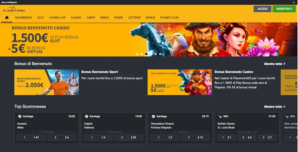Click basketball icon on Zalgiris vs Valencia card
Image resolution: width=298 pixels, height=152 pixels.
86,116
